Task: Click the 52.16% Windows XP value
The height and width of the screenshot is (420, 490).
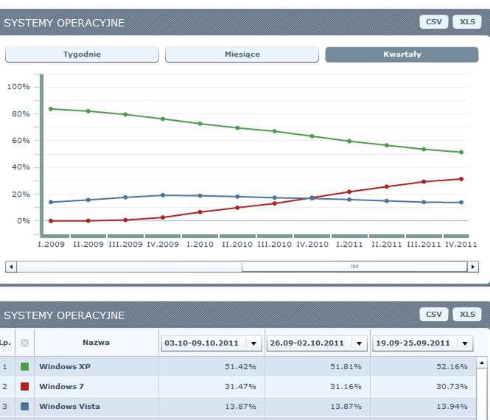Action: (452, 366)
